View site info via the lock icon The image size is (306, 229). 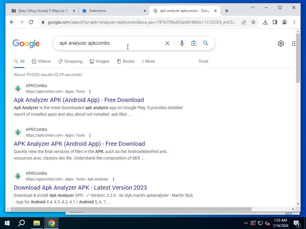tap(43, 22)
